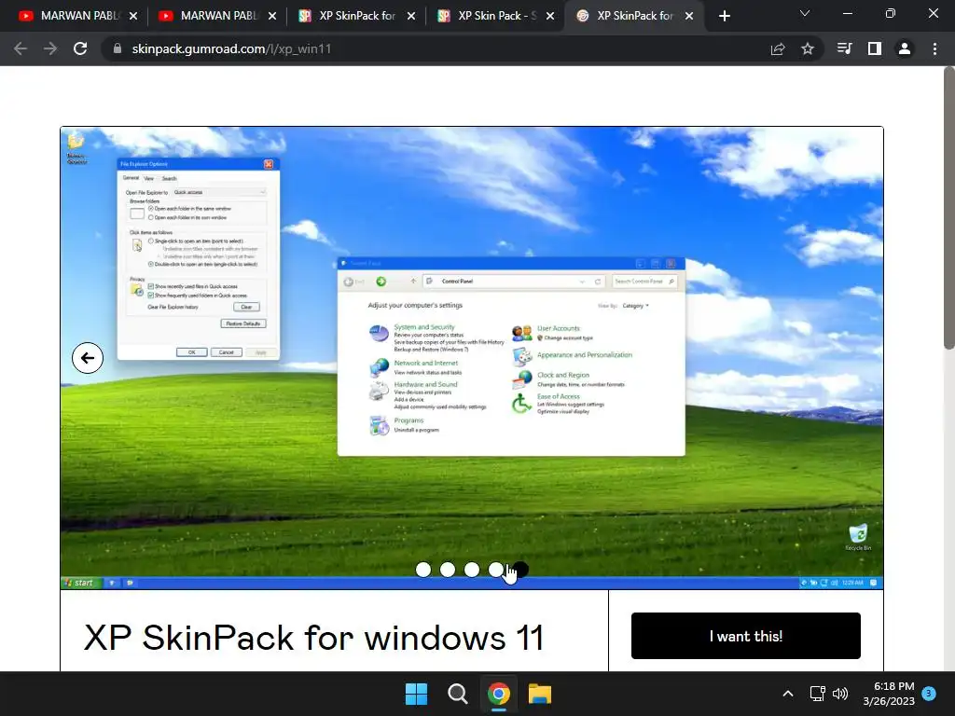Viewport: 955px width, 716px height.
Task: Open Windows taskbar search
Action: [x=457, y=694]
